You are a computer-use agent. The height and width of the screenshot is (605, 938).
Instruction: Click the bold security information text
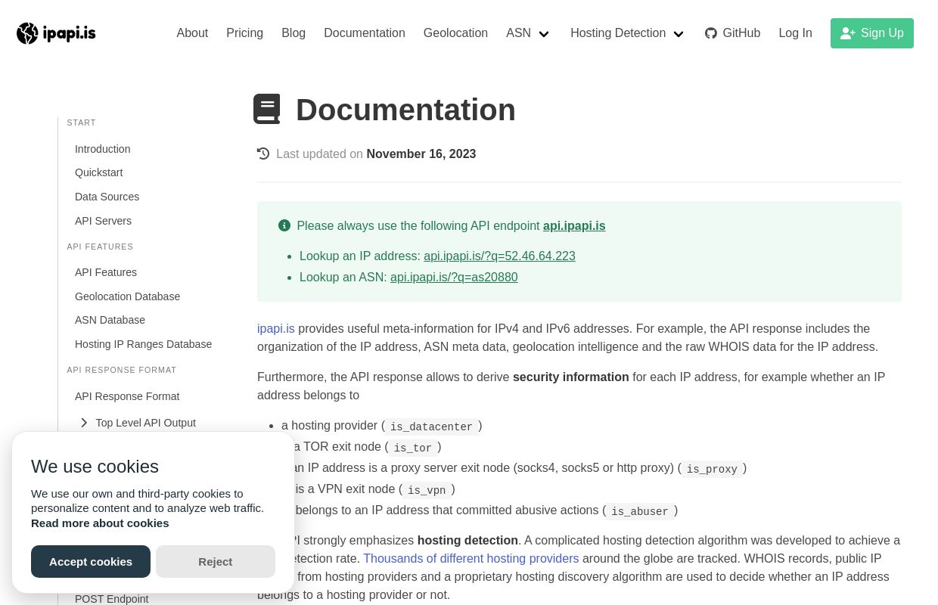(571, 377)
